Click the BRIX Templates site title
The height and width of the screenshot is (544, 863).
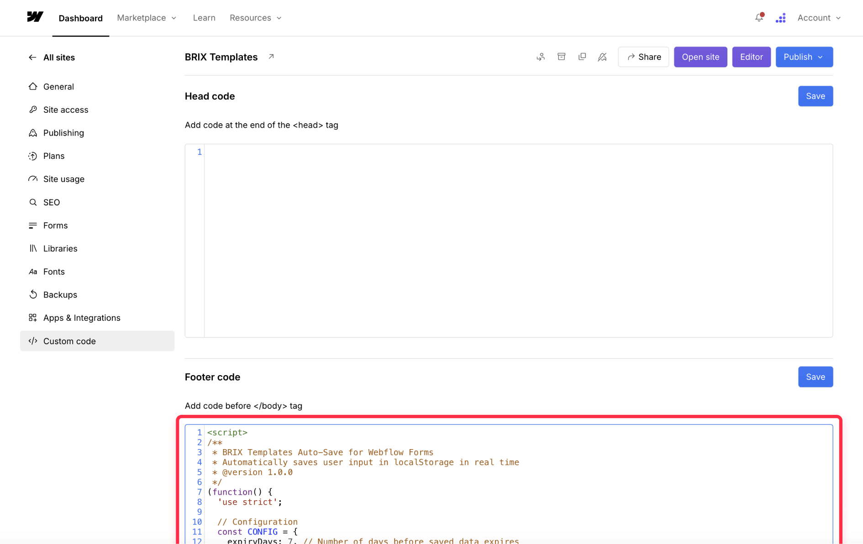(x=221, y=57)
